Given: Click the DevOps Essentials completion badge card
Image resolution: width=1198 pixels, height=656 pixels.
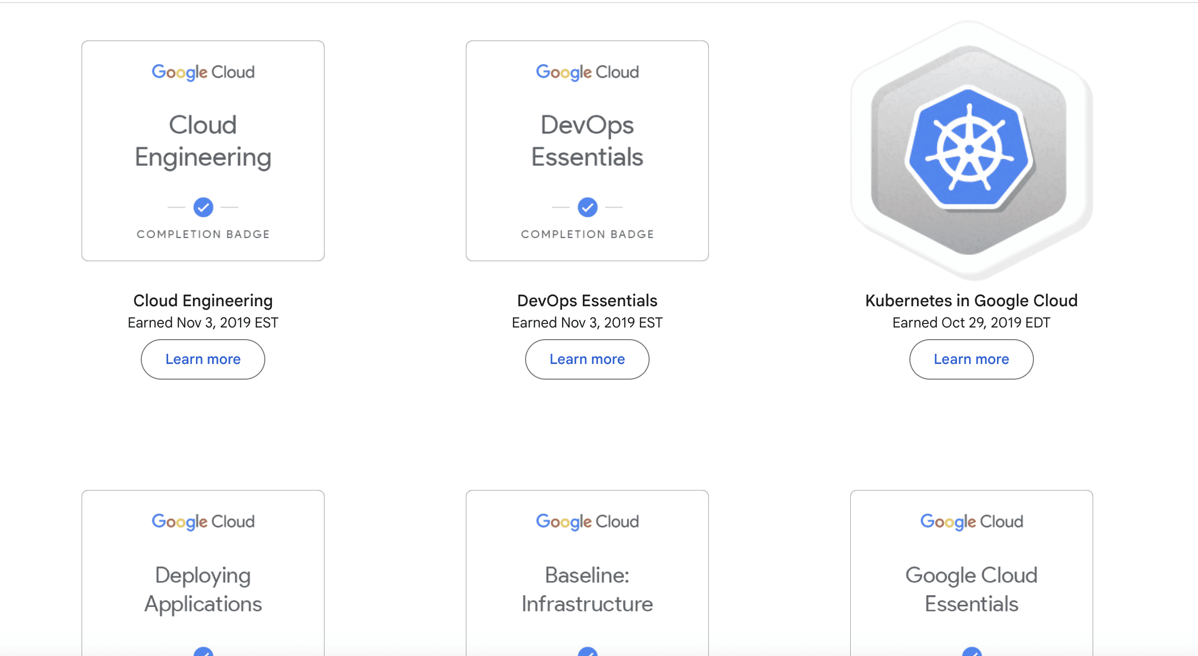Looking at the screenshot, I should 587,151.
